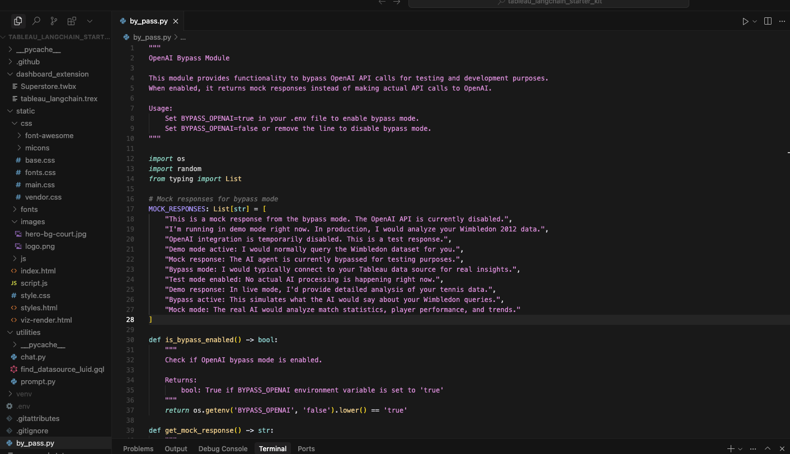The height and width of the screenshot is (454, 790).
Task: Maximize the panel with up chevron
Action: pos(768,448)
